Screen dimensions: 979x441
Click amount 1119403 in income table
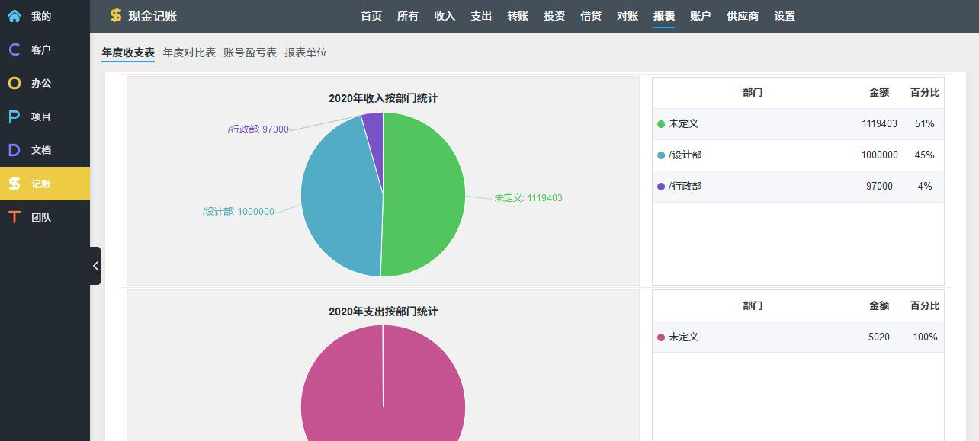click(880, 124)
